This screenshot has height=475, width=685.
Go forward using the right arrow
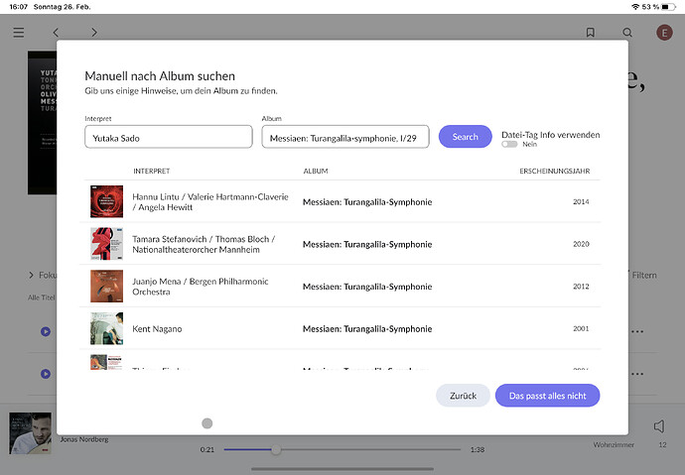pyautogui.click(x=94, y=33)
